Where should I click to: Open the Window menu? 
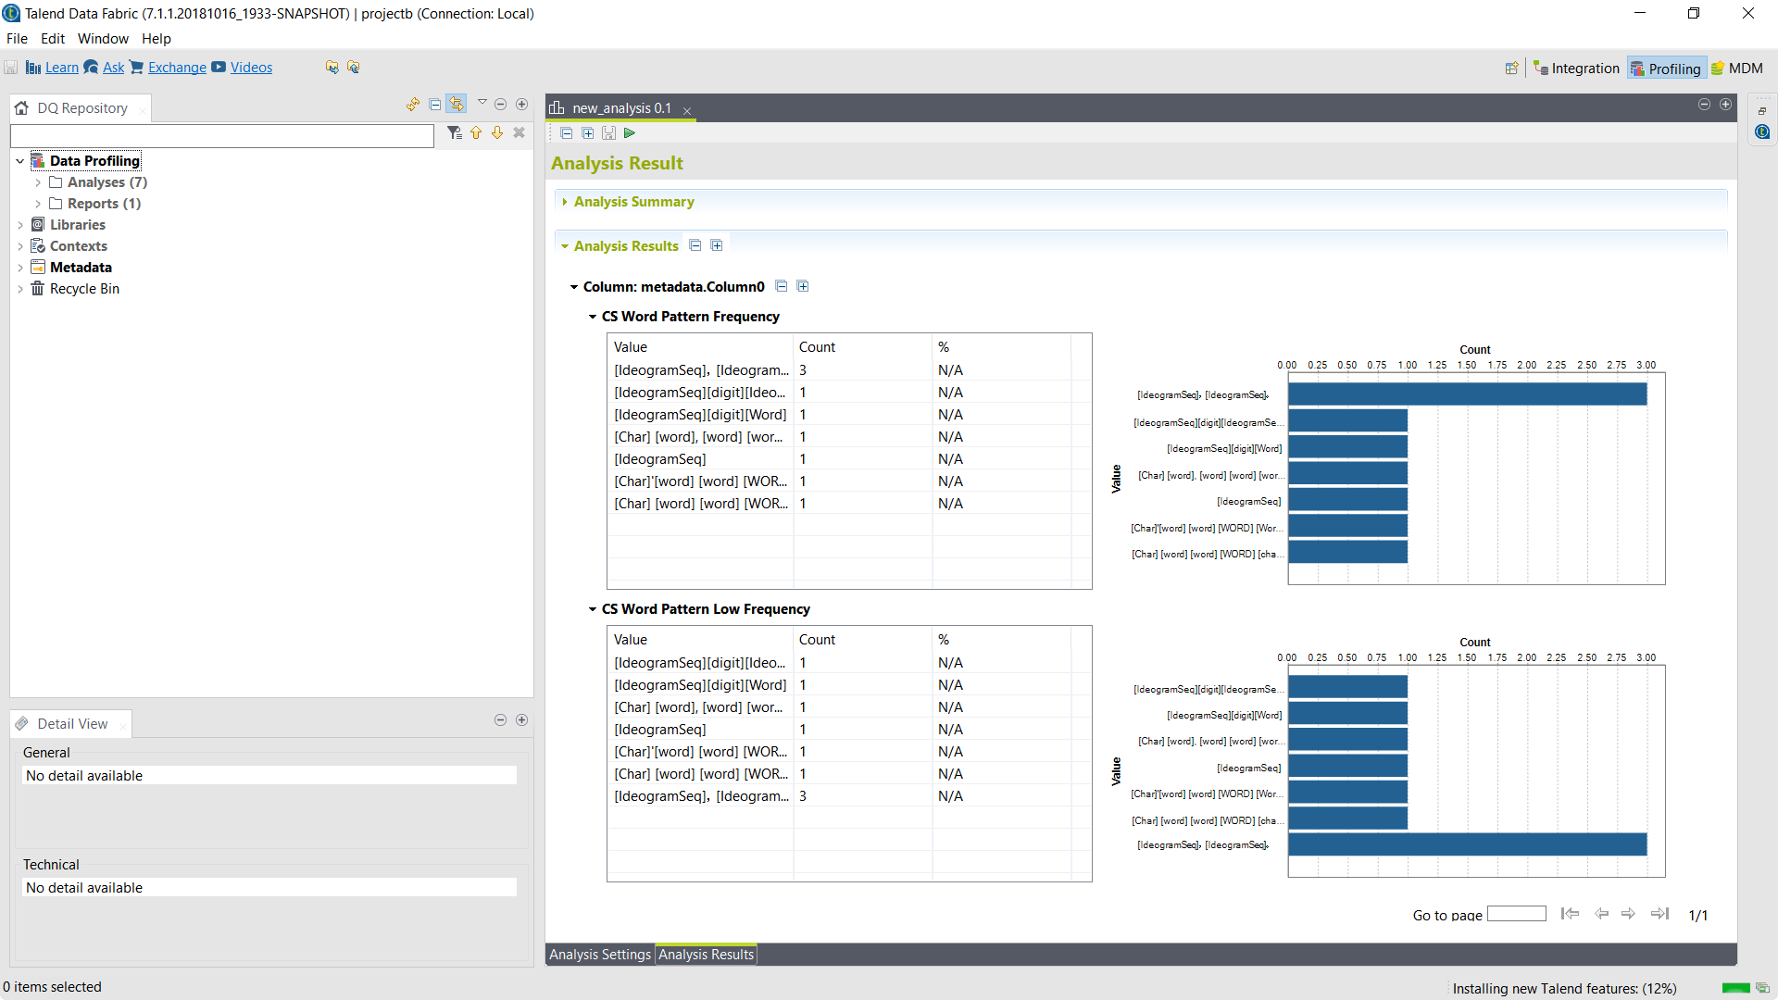103,39
